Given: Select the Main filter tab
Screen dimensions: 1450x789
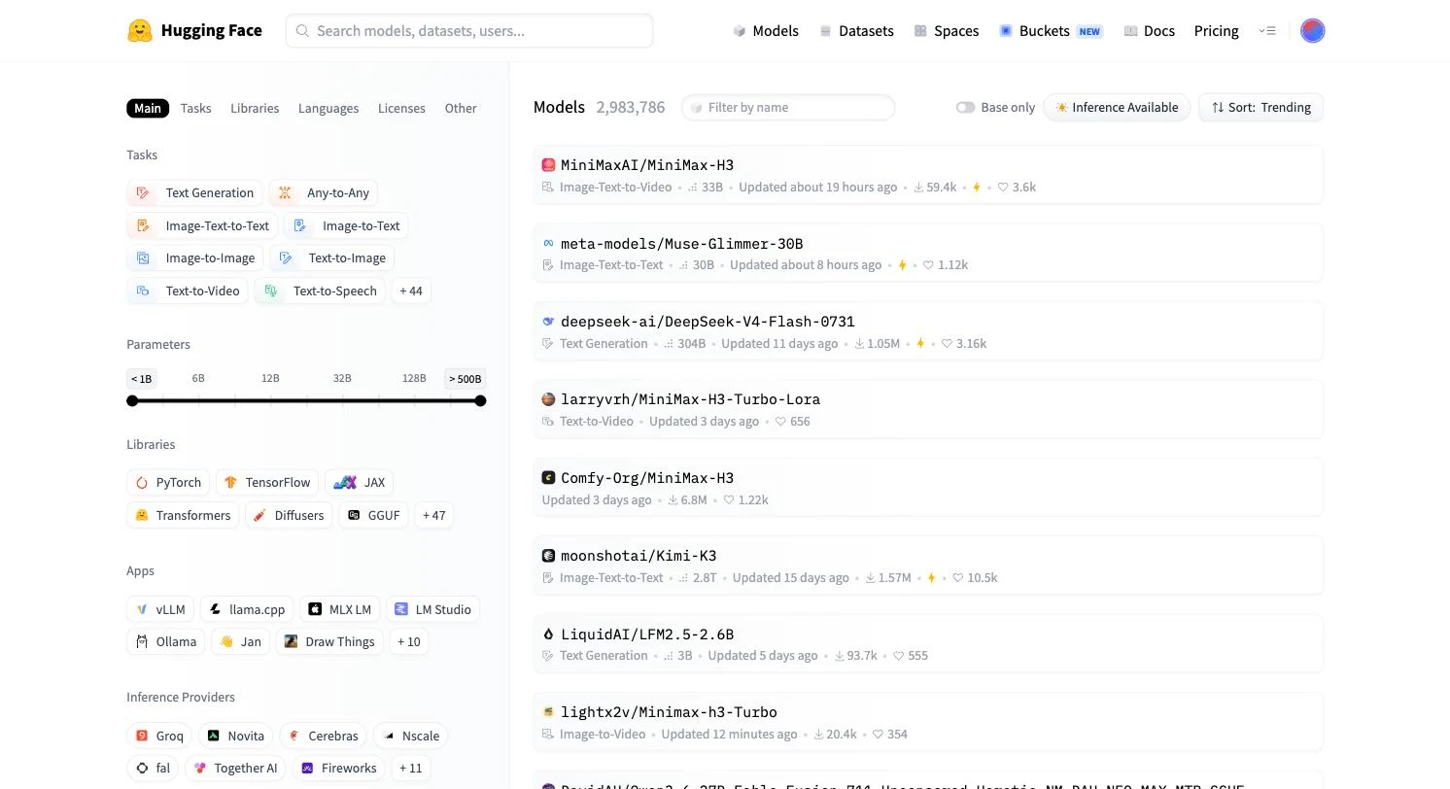Looking at the screenshot, I should (148, 108).
